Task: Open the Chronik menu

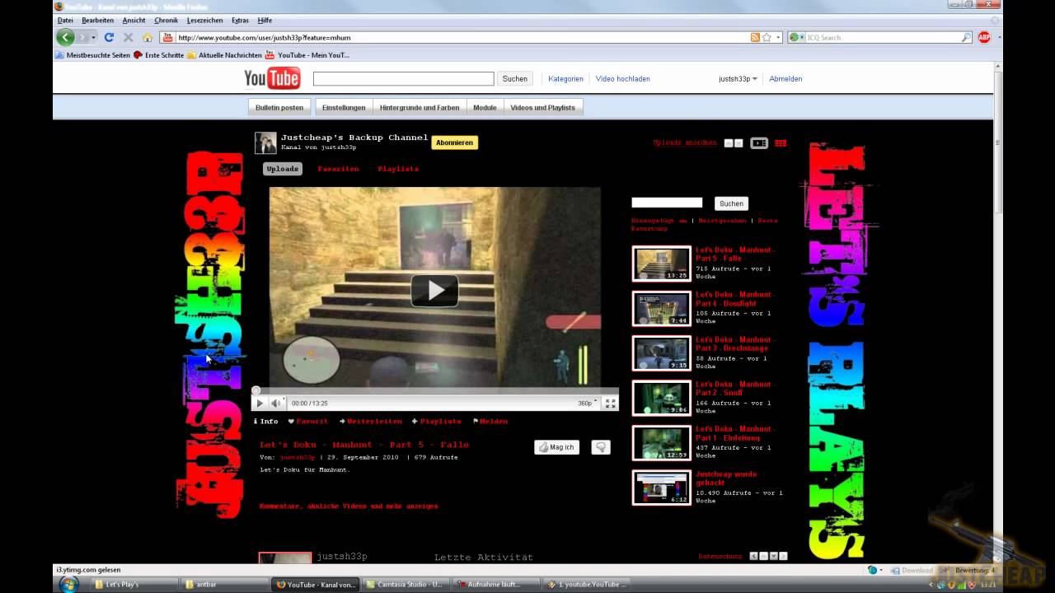Action: point(166,20)
